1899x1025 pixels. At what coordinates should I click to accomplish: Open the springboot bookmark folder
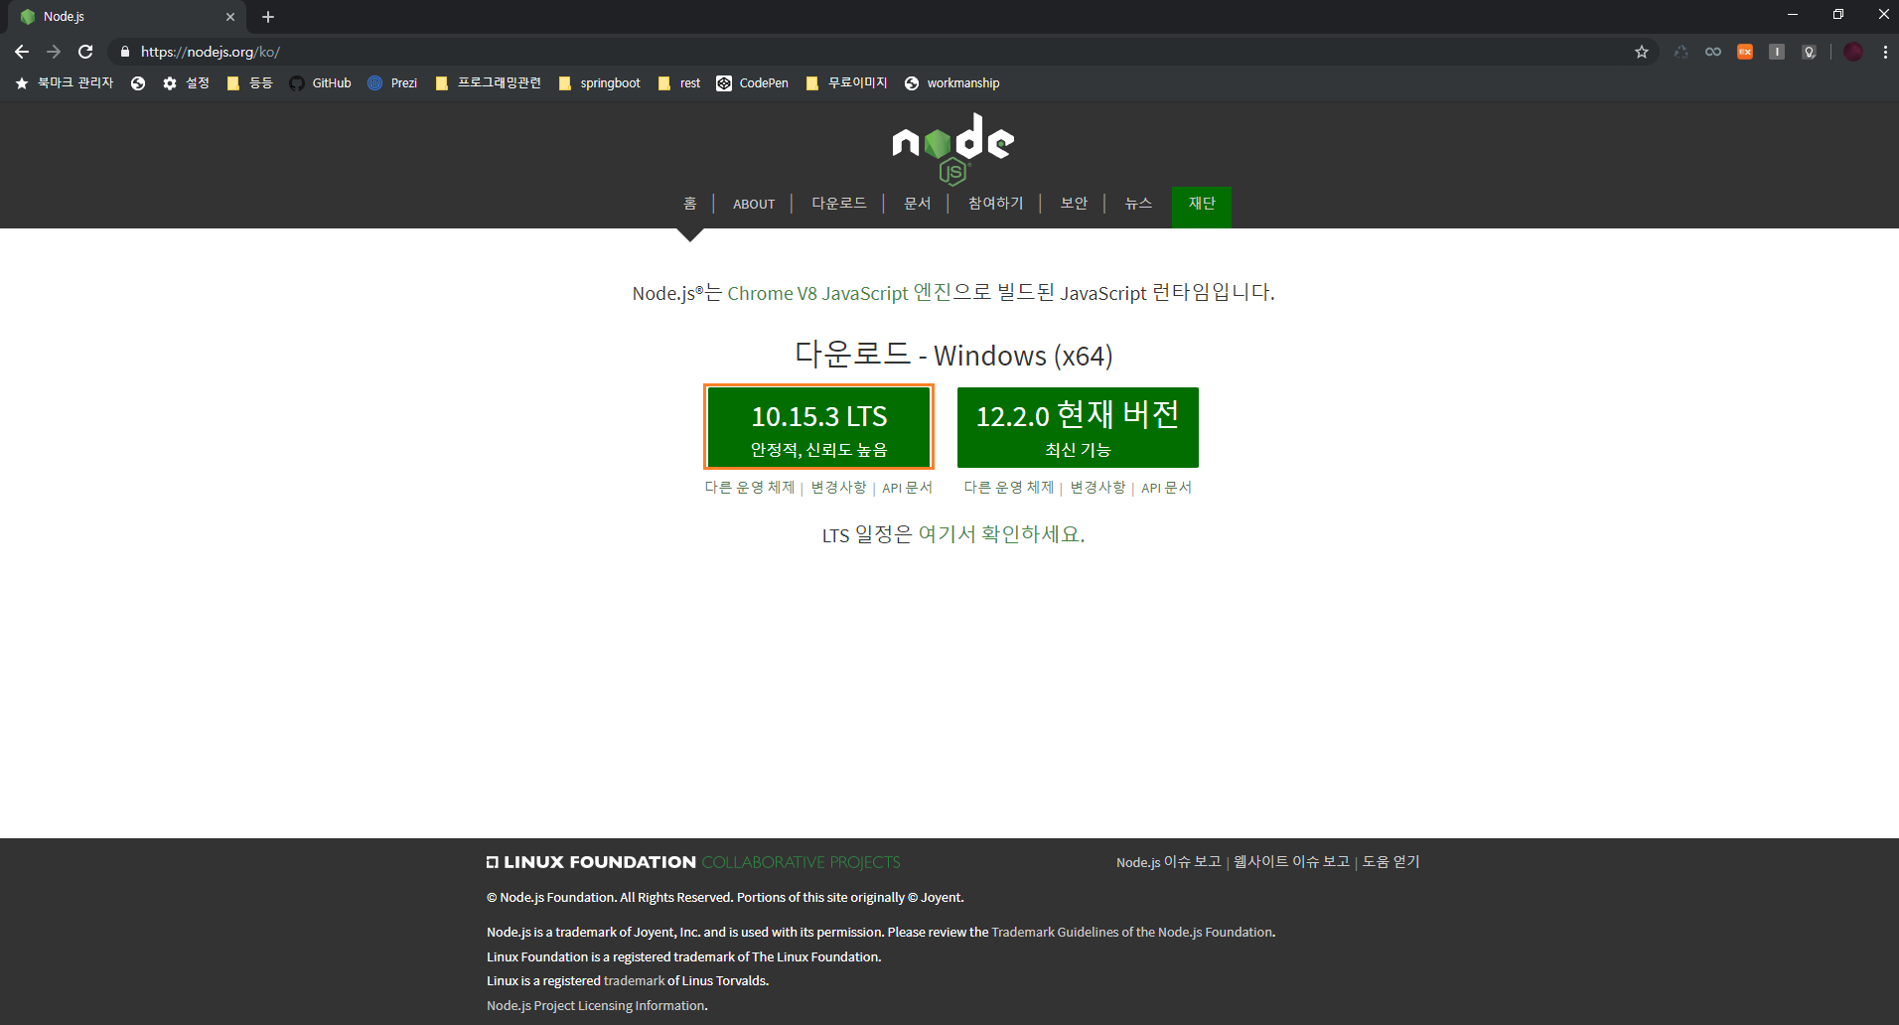600,83
